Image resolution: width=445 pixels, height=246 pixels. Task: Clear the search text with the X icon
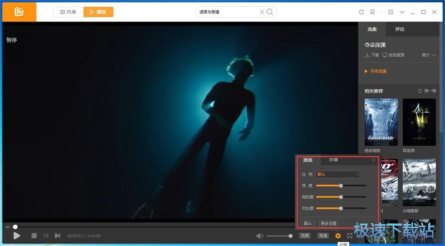pos(262,12)
